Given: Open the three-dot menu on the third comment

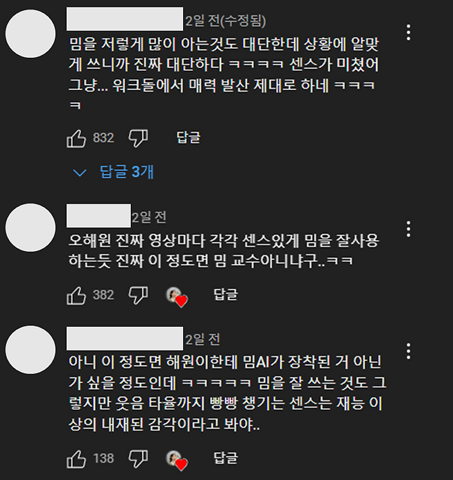Looking at the screenshot, I should tap(408, 351).
